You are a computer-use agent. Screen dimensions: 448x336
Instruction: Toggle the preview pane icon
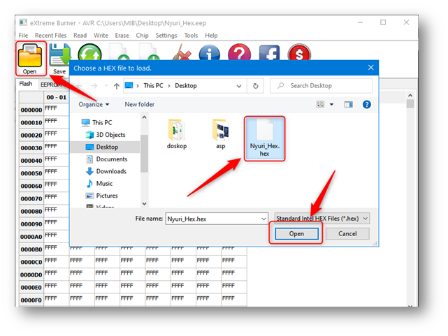348,105
